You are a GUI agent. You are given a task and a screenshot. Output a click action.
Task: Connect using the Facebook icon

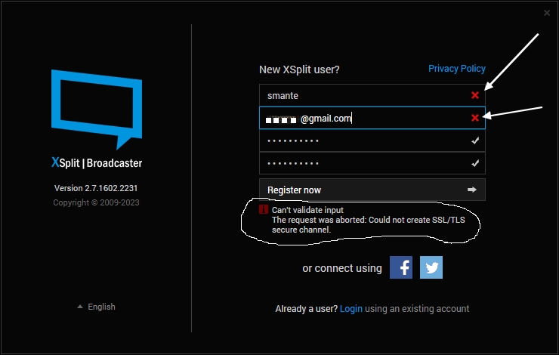coord(401,267)
